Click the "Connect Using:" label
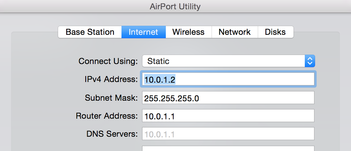The height and width of the screenshot is (151, 351). click(108, 61)
